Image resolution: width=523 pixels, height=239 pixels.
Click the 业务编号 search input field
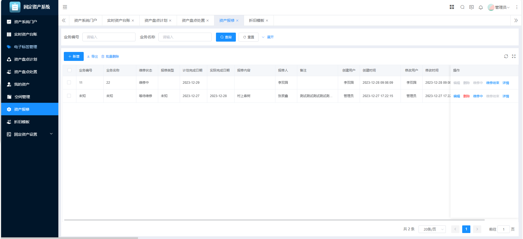tap(109, 37)
